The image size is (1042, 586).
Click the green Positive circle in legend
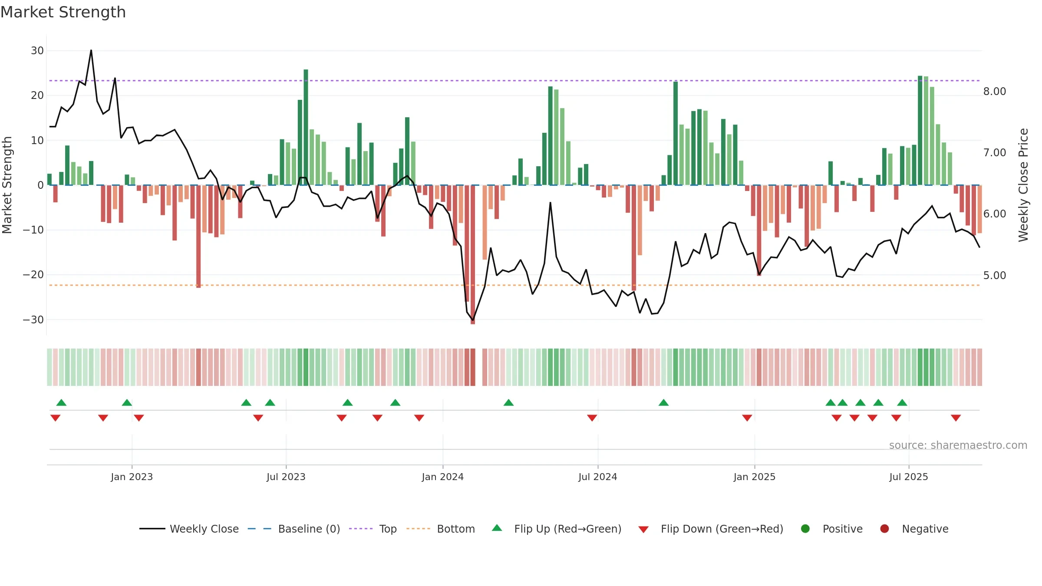point(805,529)
